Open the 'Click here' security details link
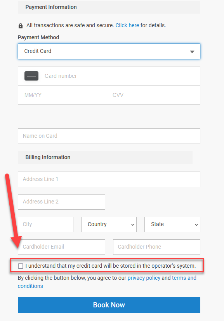224x321 pixels. pos(127,25)
